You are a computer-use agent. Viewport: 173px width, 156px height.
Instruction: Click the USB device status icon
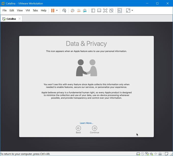click(160, 154)
